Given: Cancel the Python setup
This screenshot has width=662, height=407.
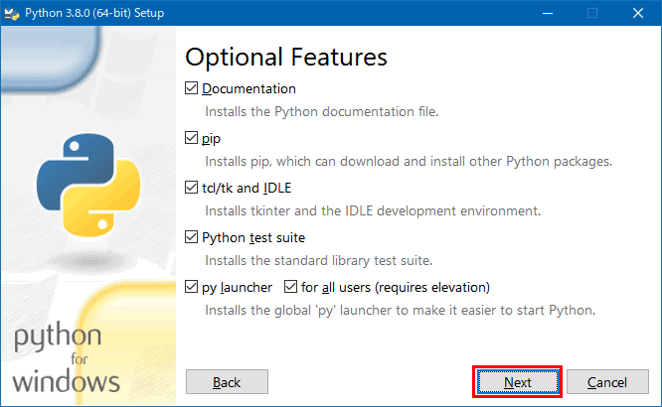Looking at the screenshot, I should (607, 382).
